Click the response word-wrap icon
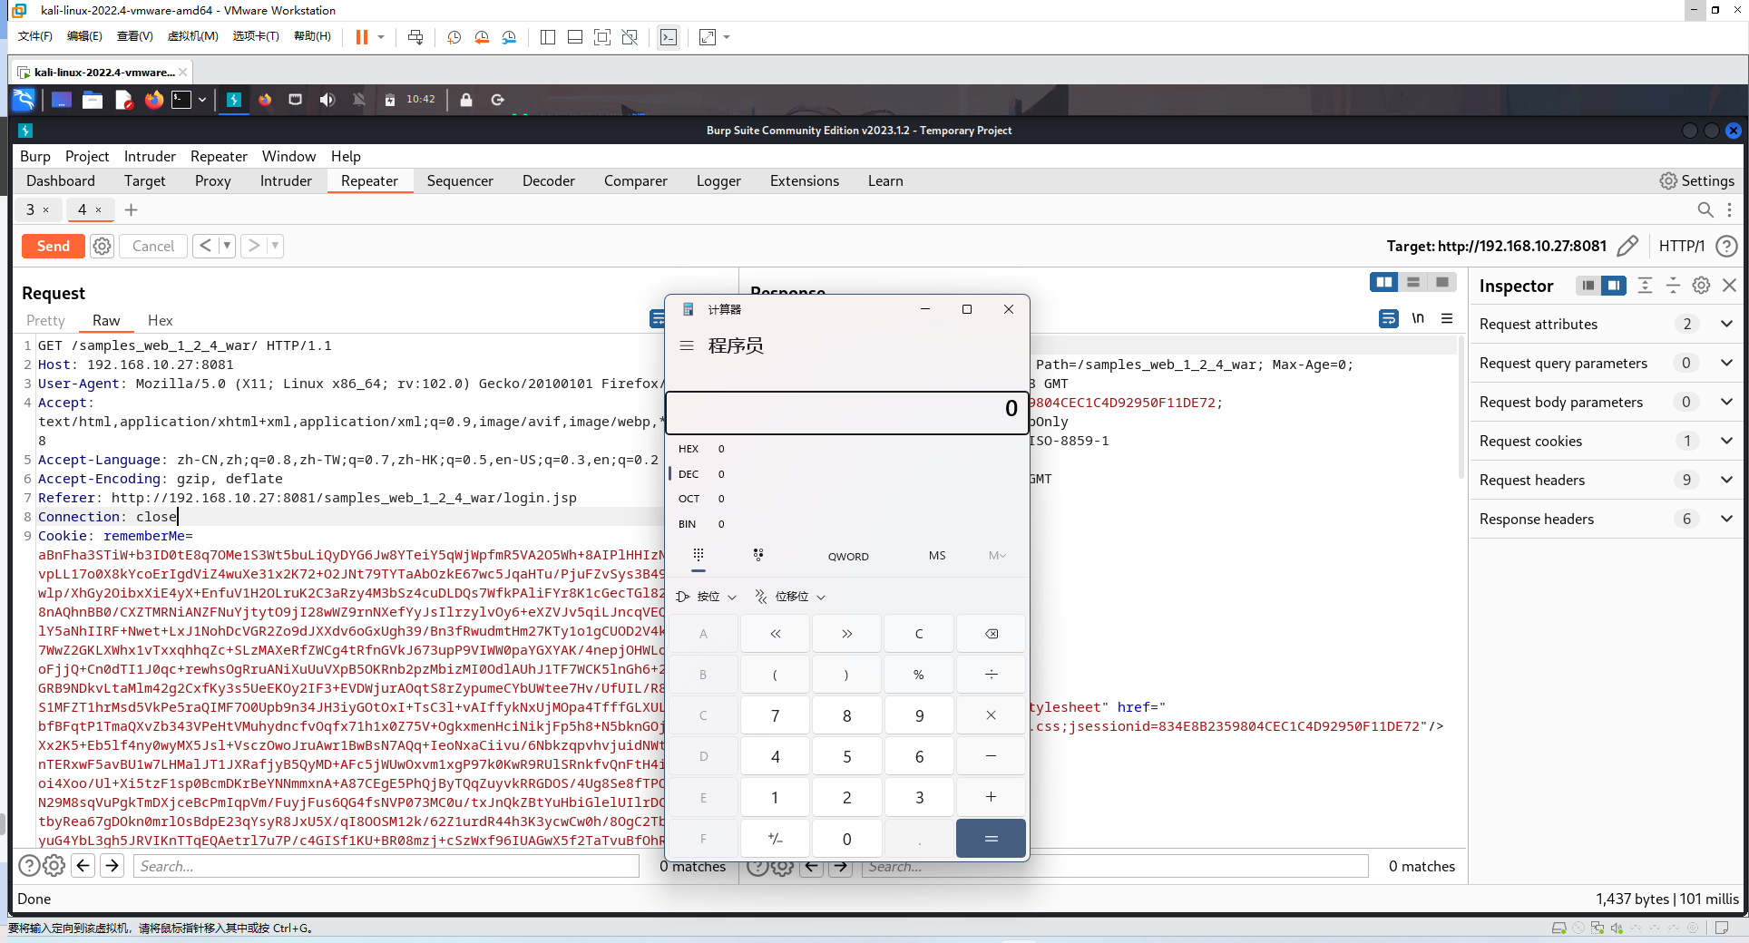This screenshot has width=1749, height=943. (1388, 318)
